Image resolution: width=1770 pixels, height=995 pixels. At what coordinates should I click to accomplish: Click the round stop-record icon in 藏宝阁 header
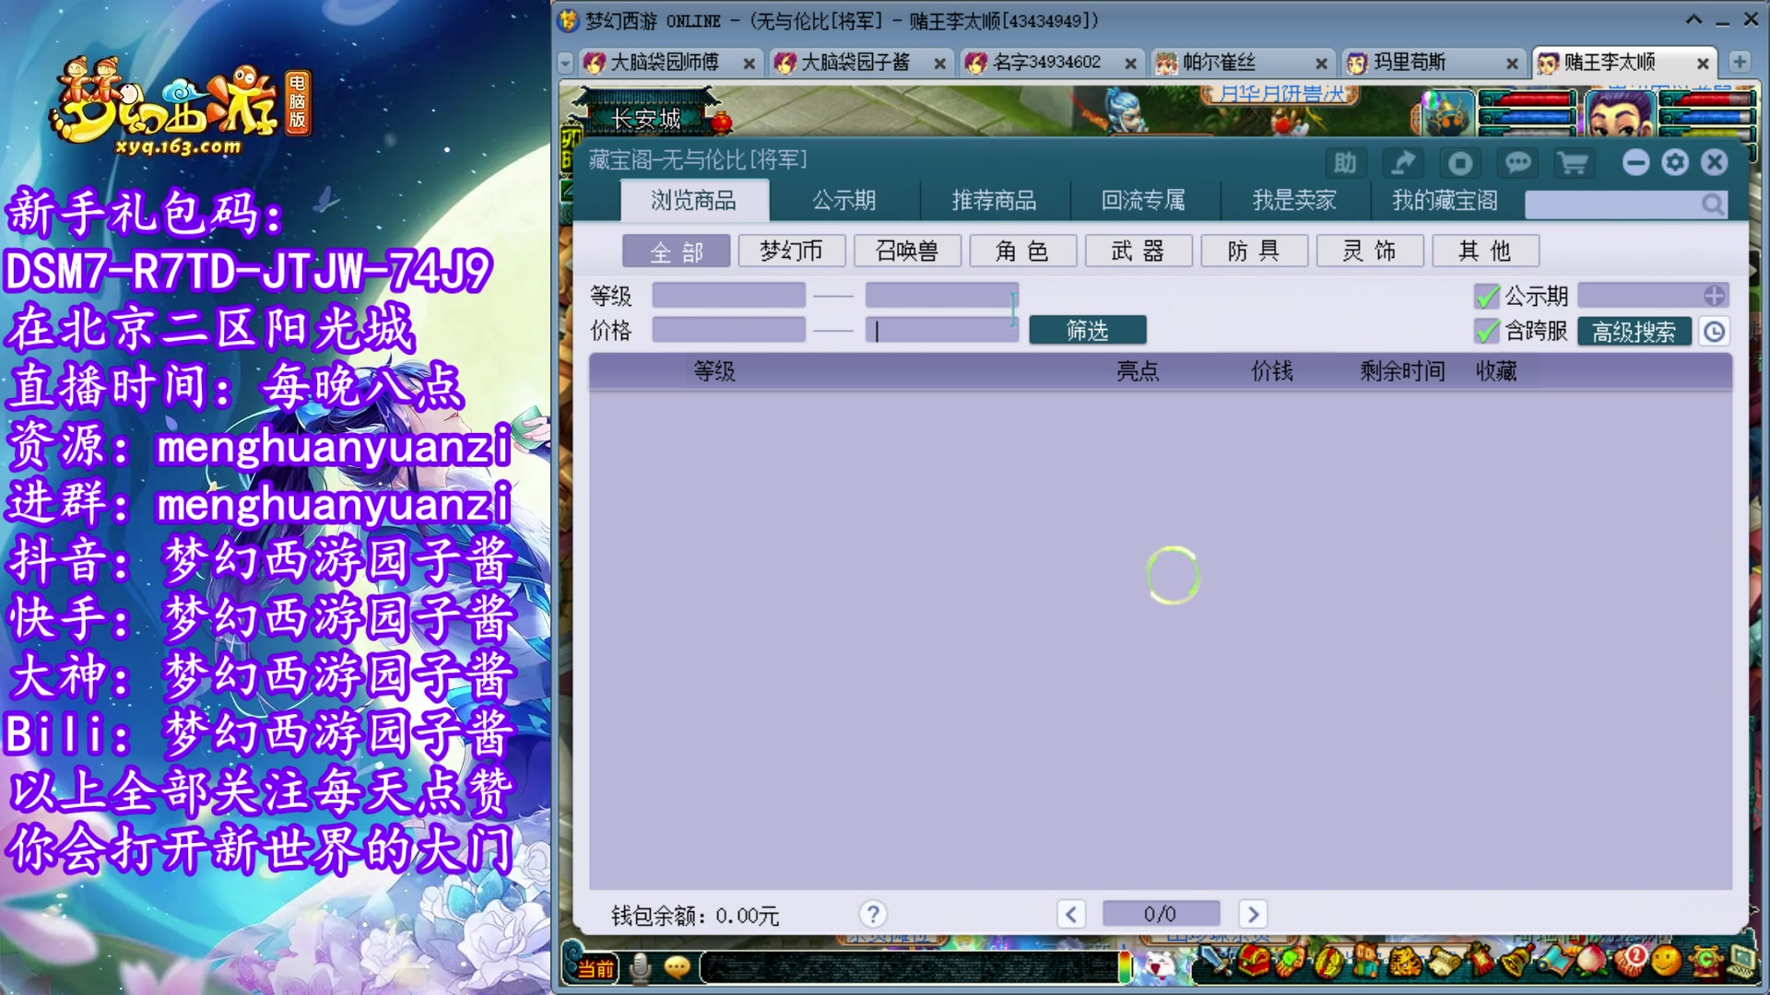(x=1460, y=163)
